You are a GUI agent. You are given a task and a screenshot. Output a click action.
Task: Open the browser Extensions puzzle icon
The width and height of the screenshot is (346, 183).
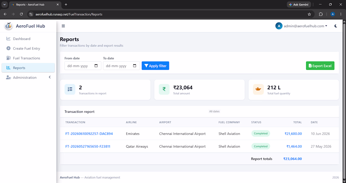[x=321, y=14]
